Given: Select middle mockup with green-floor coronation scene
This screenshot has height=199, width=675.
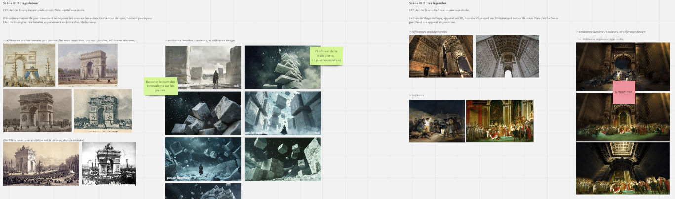Looking at the screenshot, I should click(x=622, y=117).
